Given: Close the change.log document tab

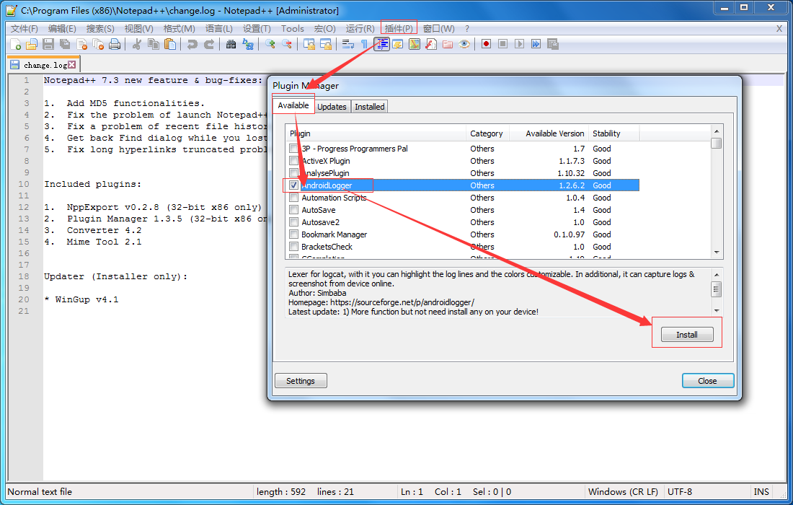Looking at the screenshot, I should pos(70,63).
